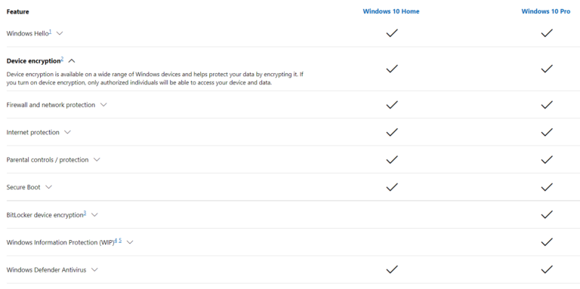Click Secure Boot checkmark under Windows 10 Home
This screenshot has width=580, height=289.
click(392, 187)
